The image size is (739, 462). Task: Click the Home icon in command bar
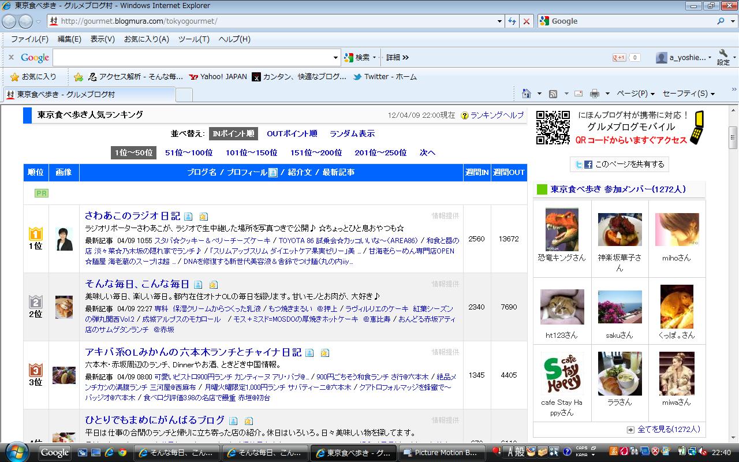point(526,94)
